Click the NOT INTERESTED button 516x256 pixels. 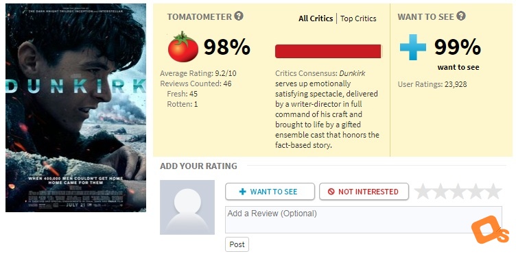coord(364,192)
